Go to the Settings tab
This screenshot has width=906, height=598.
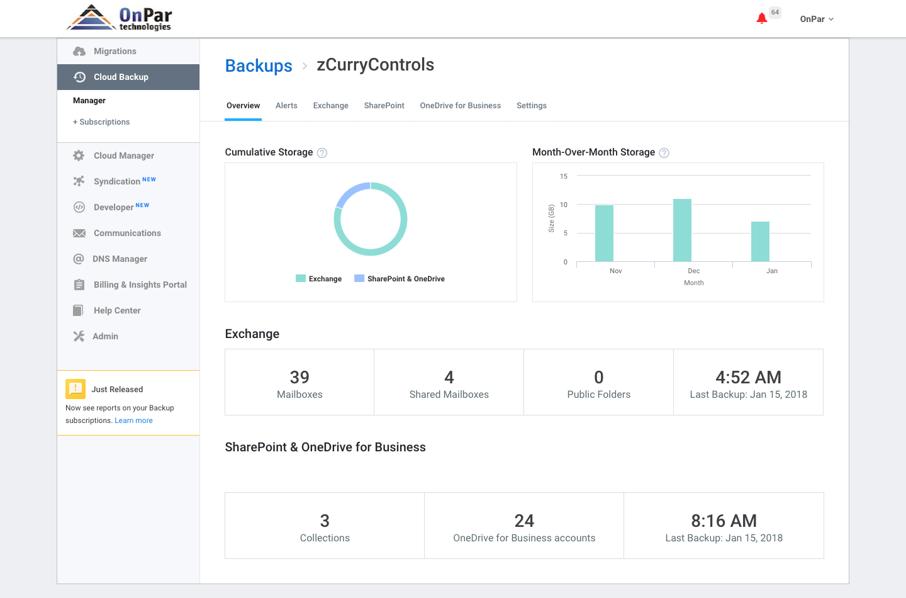click(x=532, y=106)
